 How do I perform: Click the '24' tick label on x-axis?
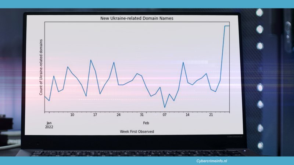tap(118, 115)
